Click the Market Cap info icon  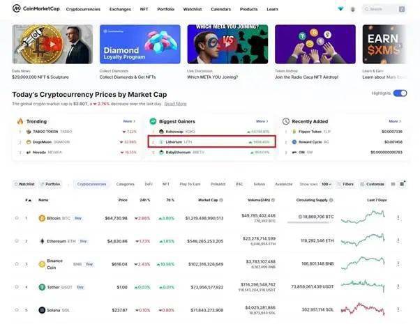point(221,200)
